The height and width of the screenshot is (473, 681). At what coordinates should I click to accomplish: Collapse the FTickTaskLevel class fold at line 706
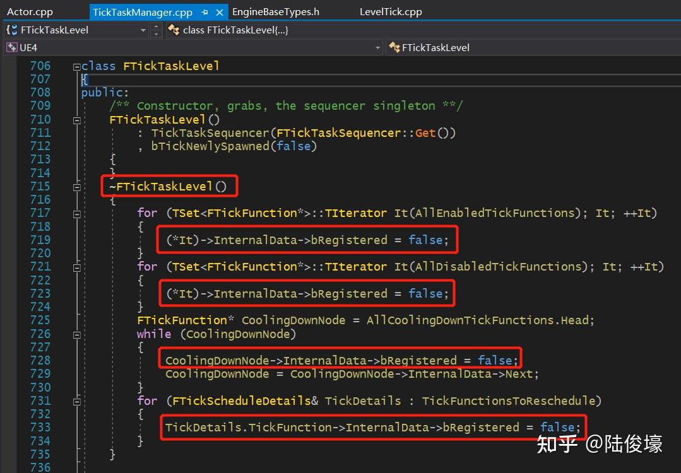click(x=76, y=66)
